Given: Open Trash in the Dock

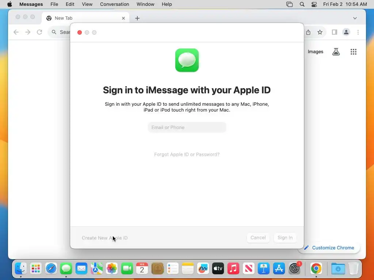Looking at the screenshot, I should [354, 268].
